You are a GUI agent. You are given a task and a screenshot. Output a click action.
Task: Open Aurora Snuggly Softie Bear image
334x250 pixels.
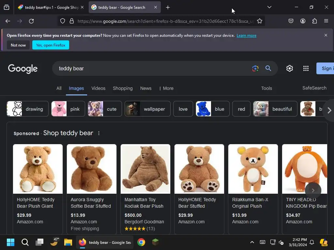92,169
